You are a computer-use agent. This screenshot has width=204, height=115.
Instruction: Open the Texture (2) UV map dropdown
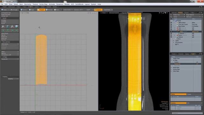pyautogui.click(x=10, y=59)
